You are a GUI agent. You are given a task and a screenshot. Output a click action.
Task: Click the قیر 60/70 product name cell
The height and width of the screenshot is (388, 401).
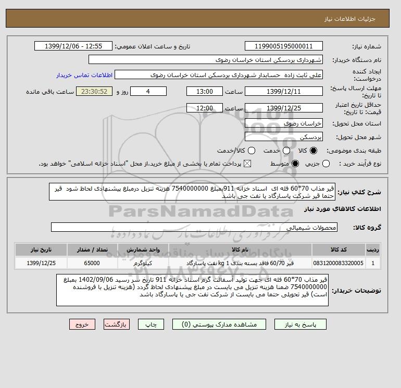pyautogui.click(x=240, y=263)
